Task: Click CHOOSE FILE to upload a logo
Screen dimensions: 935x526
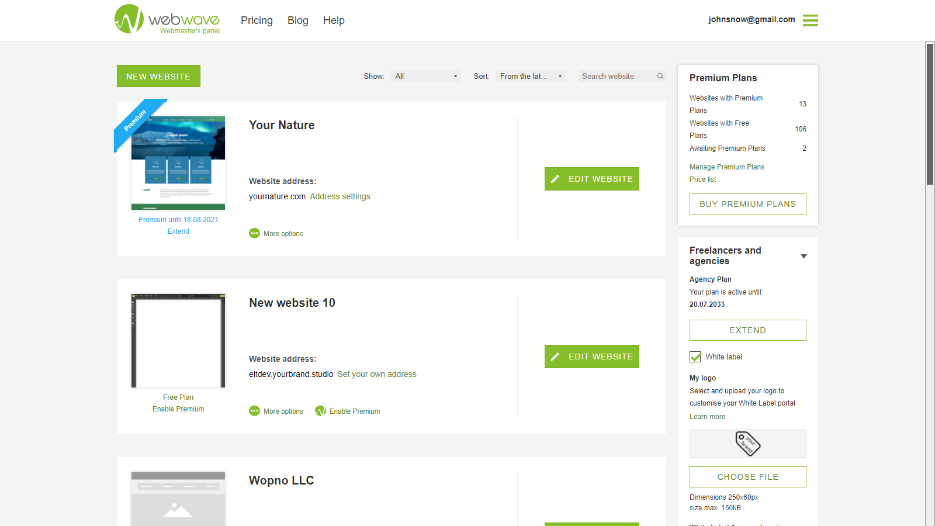Action: (x=748, y=476)
